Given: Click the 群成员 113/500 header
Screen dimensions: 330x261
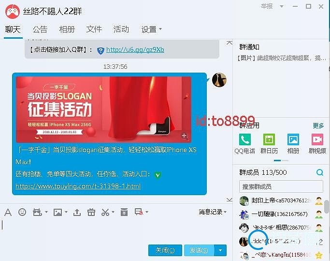Looking at the screenshot, I should coord(263,172).
